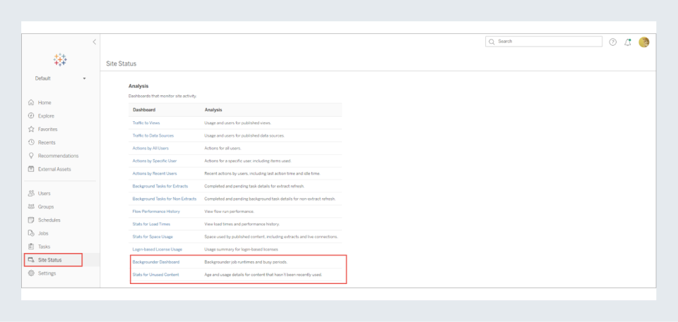Expand the Default site dropdown
The image size is (678, 322).
tap(84, 78)
